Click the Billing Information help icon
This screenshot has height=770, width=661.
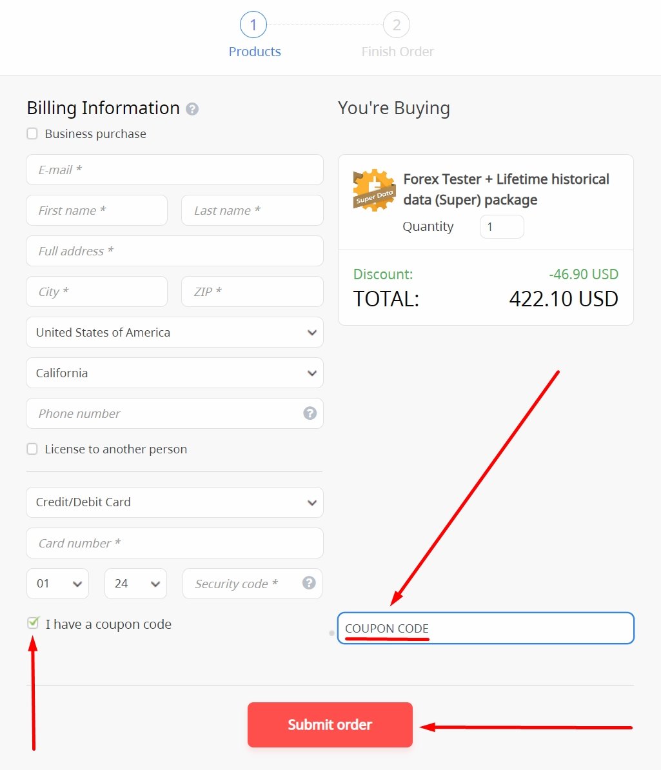(x=192, y=109)
